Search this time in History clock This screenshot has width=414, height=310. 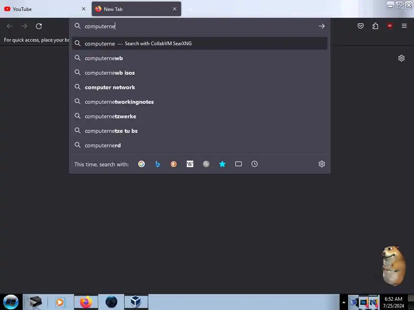click(x=255, y=164)
